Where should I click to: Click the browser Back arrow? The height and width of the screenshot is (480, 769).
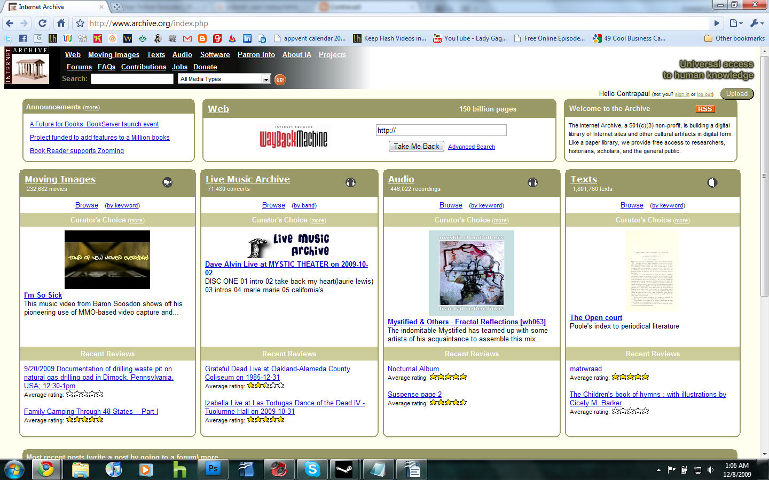point(9,23)
